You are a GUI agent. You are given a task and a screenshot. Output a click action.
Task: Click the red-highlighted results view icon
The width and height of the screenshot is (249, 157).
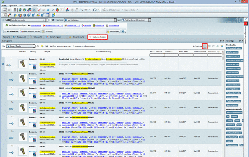(206, 46)
